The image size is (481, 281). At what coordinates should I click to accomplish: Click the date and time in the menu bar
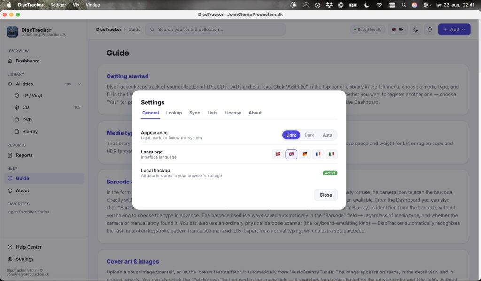coord(456,5)
